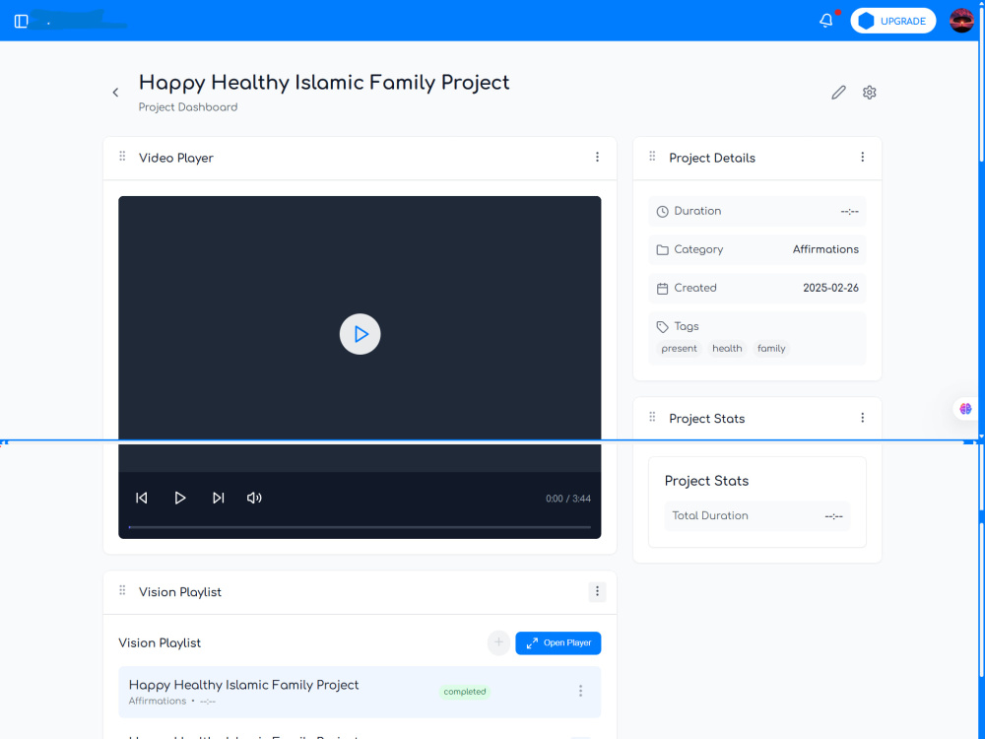Click the UPGRADE button
Screen dimensions: 985x739
point(892,21)
